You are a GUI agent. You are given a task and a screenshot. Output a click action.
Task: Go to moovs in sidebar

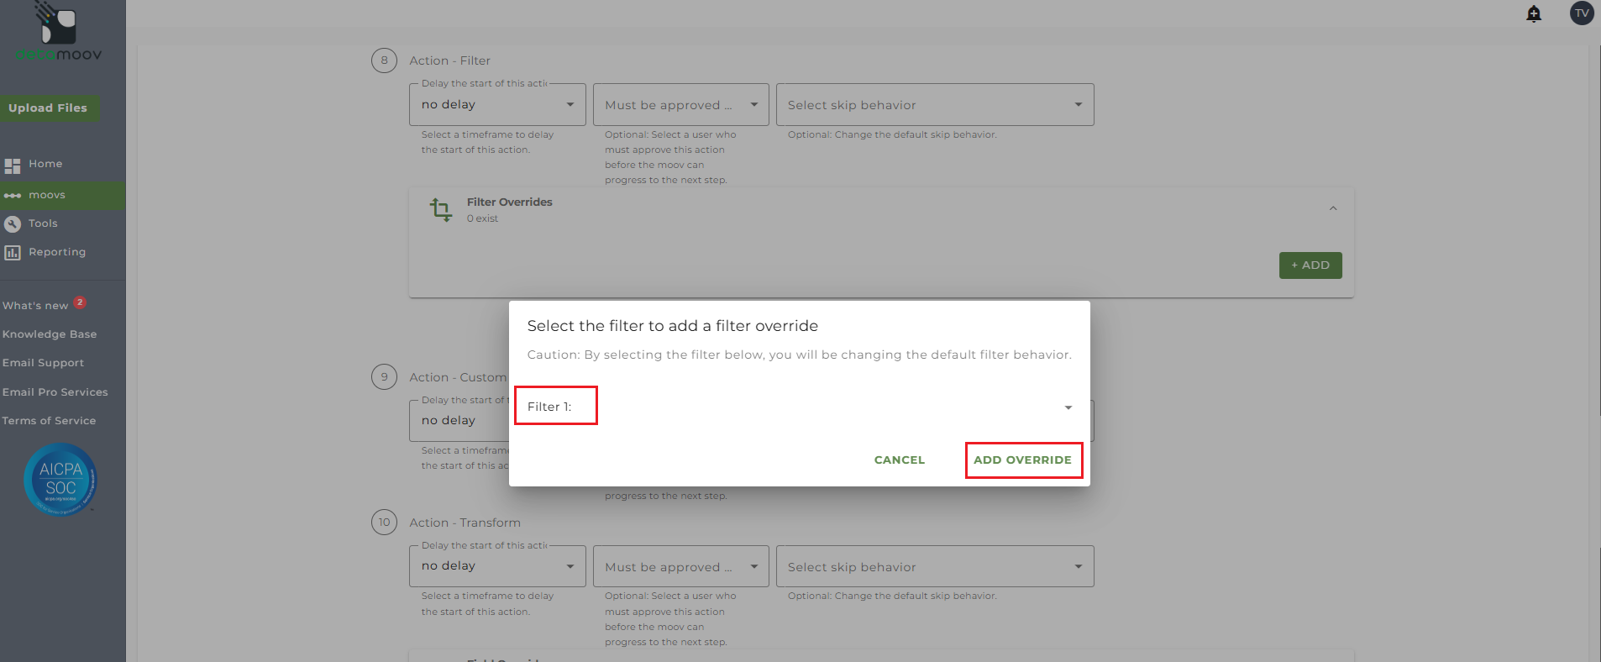point(47,195)
